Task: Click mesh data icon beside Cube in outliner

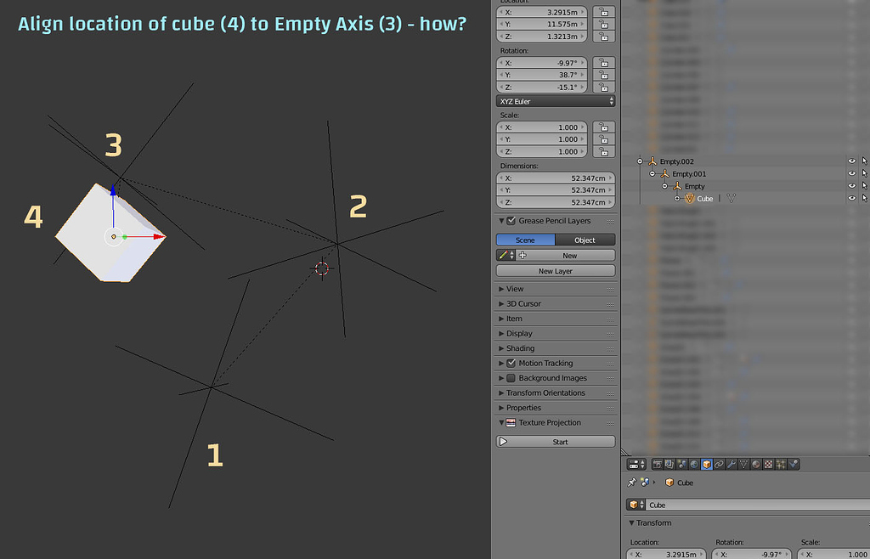Action: [x=731, y=199]
